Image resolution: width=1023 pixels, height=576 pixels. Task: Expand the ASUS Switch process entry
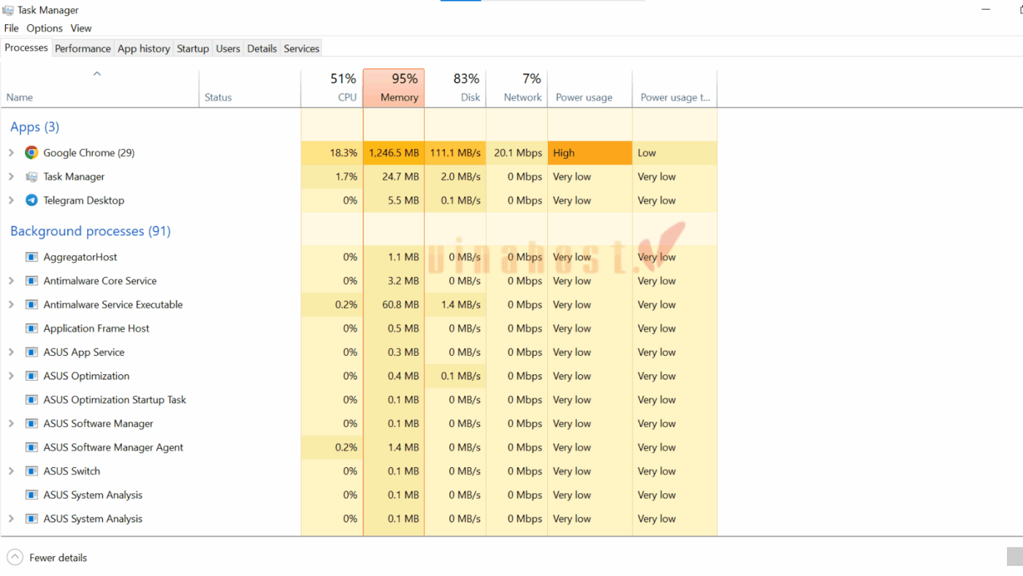pos(11,471)
